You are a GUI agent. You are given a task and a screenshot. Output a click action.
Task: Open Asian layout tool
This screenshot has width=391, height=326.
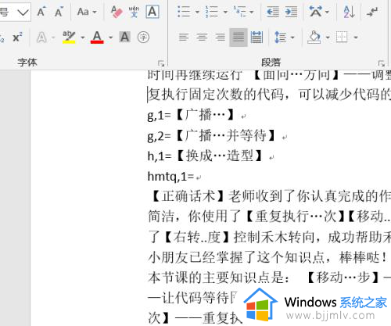pos(318,12)
